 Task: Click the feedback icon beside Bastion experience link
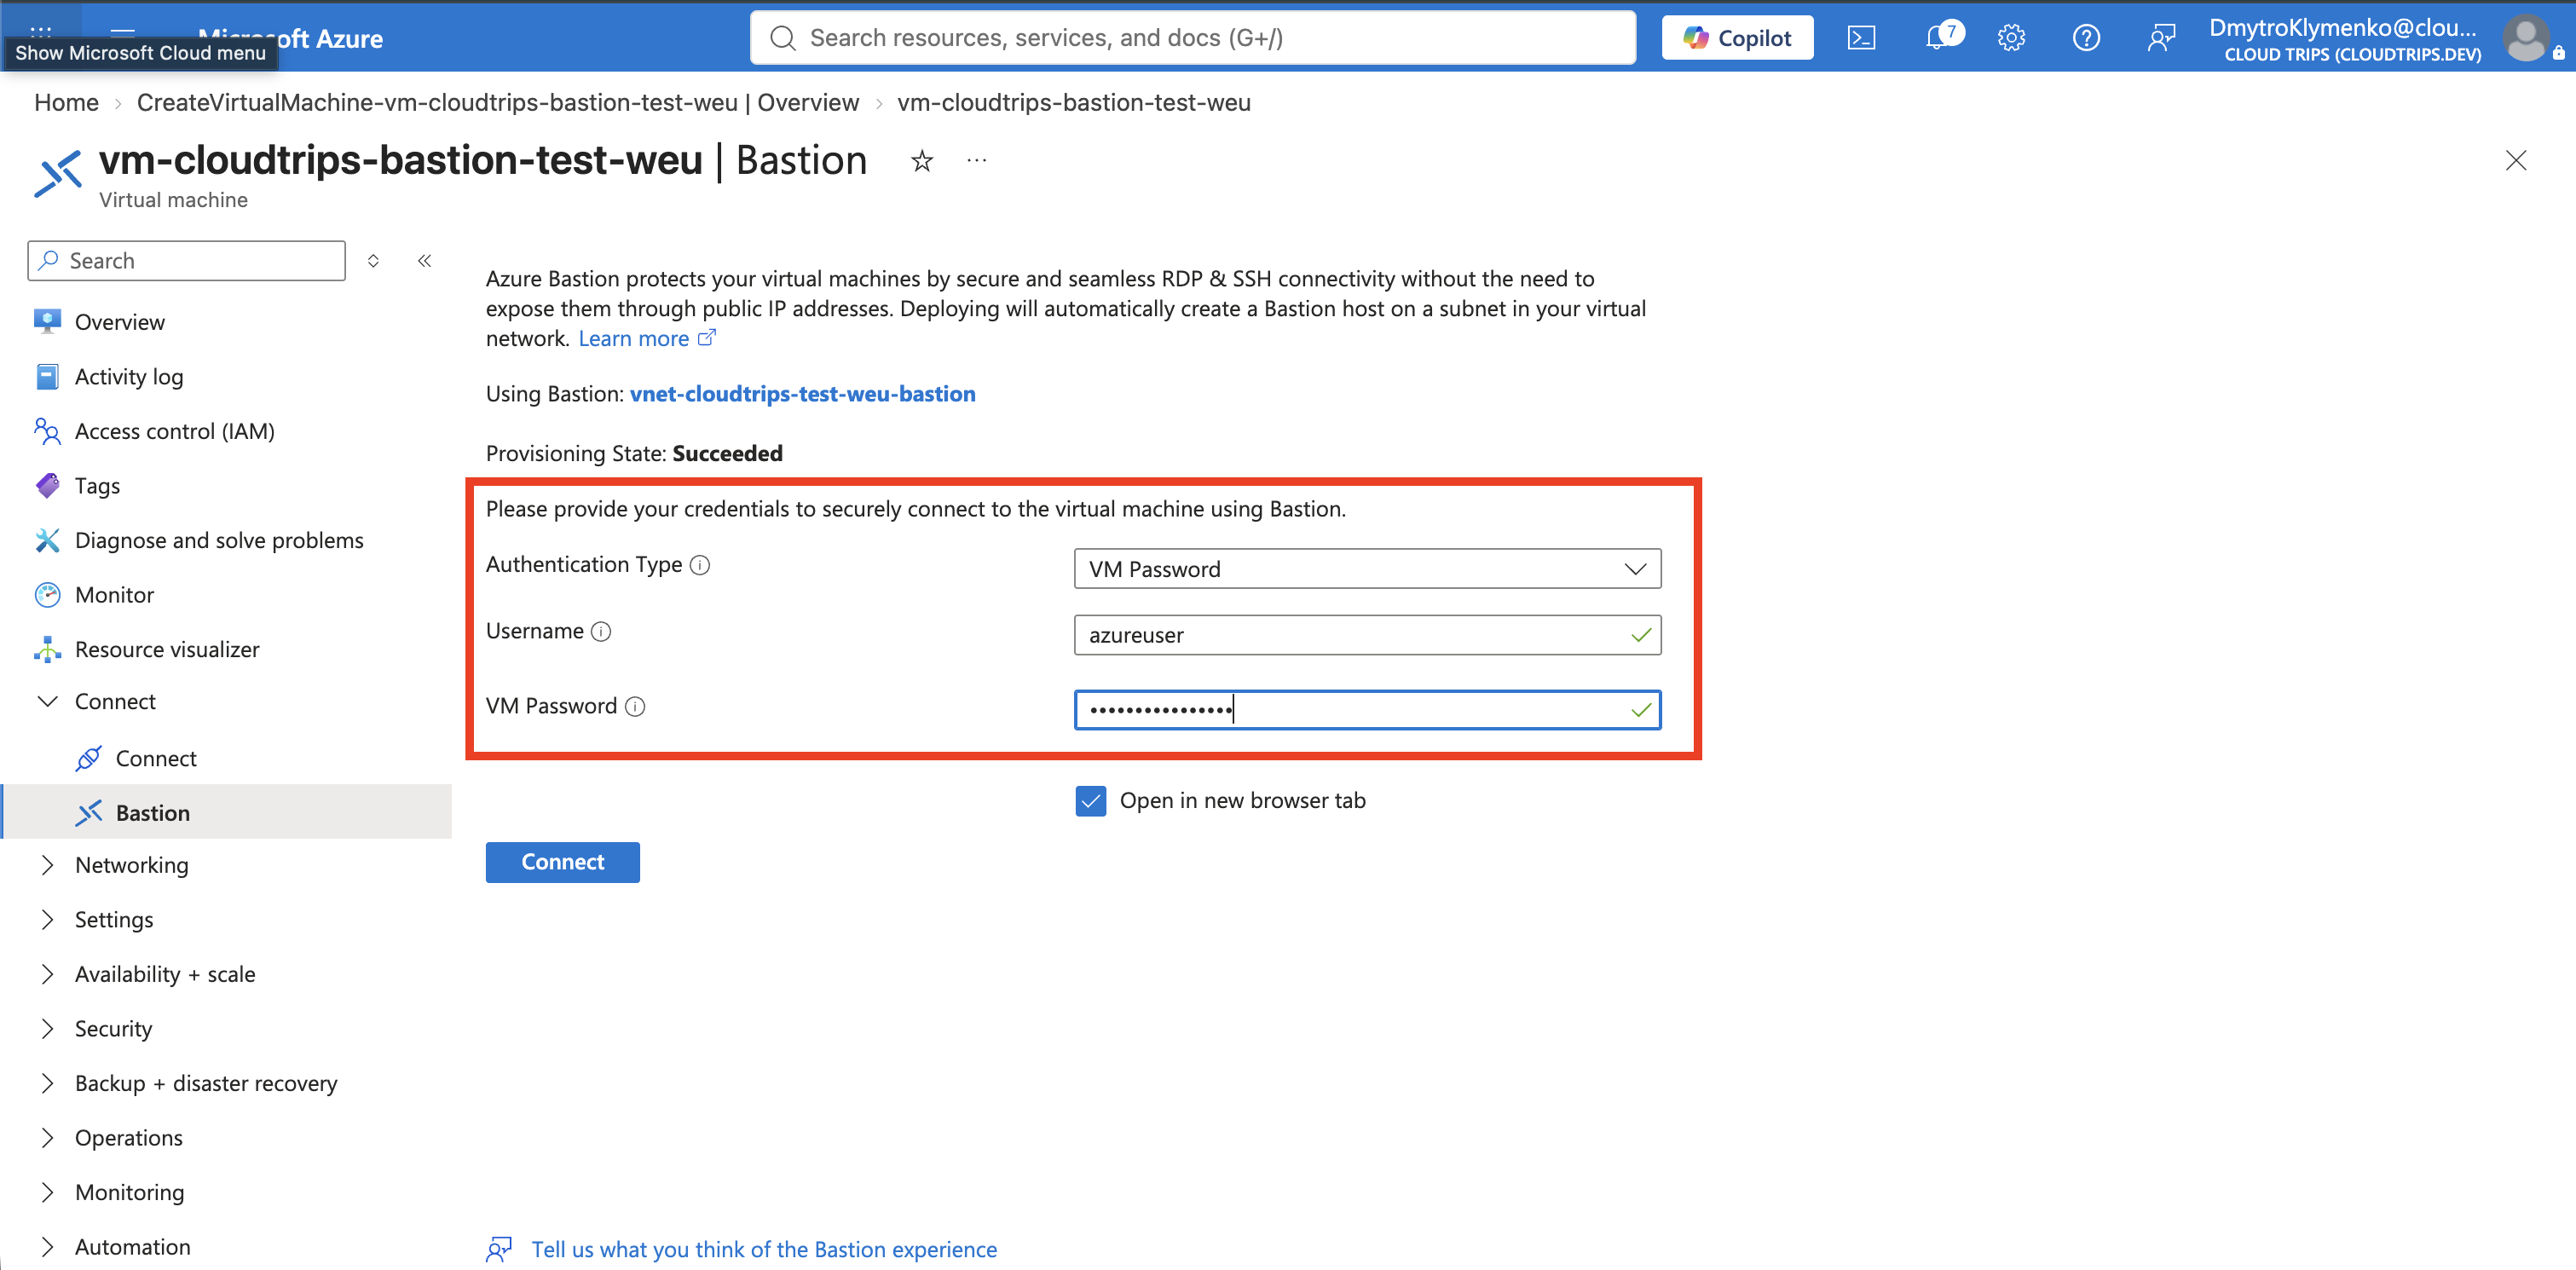[499, 1249]
